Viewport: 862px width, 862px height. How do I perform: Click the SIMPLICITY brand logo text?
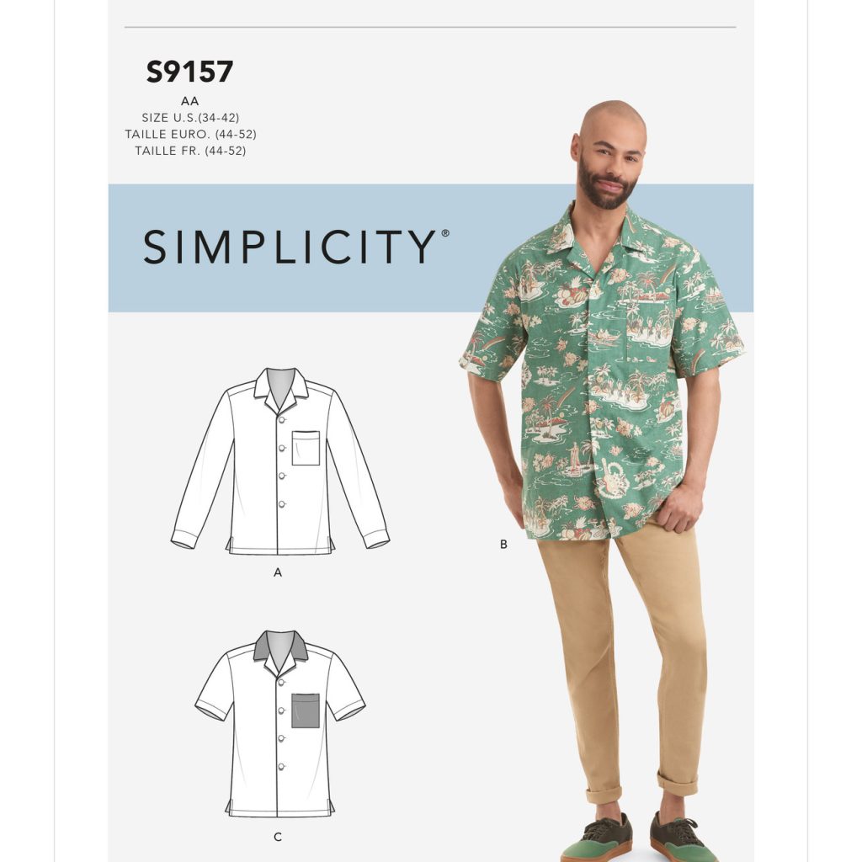coord(295,247)
